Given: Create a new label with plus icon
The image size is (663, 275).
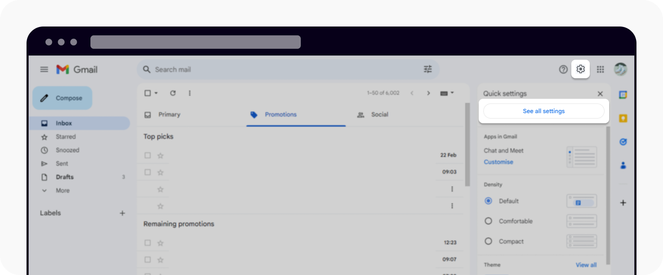Looking at the screenshot, I should tap(122, 213).
